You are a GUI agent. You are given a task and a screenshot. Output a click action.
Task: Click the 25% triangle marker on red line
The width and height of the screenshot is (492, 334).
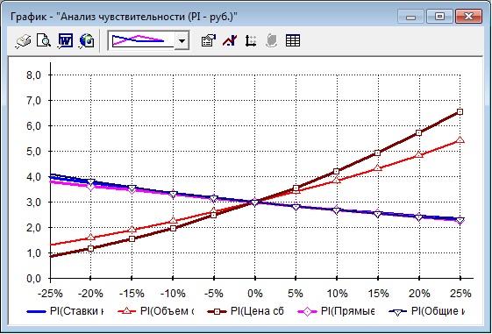(460, 140)
